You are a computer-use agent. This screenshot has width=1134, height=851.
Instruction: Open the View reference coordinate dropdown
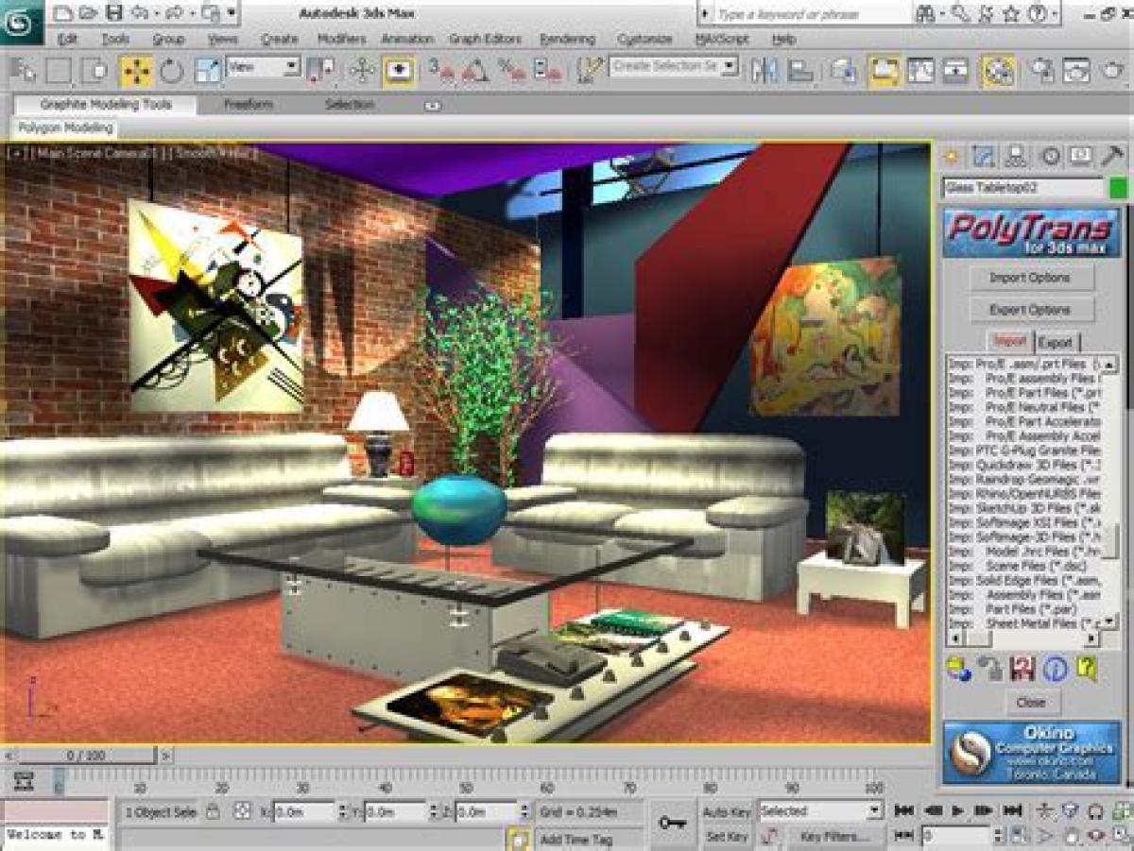[263, 67]
